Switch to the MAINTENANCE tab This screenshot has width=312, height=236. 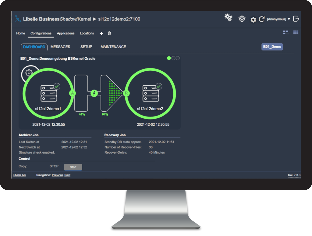coord(113,47)
